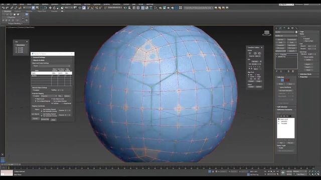
Task: Toggle Enabled checkbox under Selected Object Settings
Action: pyautogui.click(x=33, y=90)
